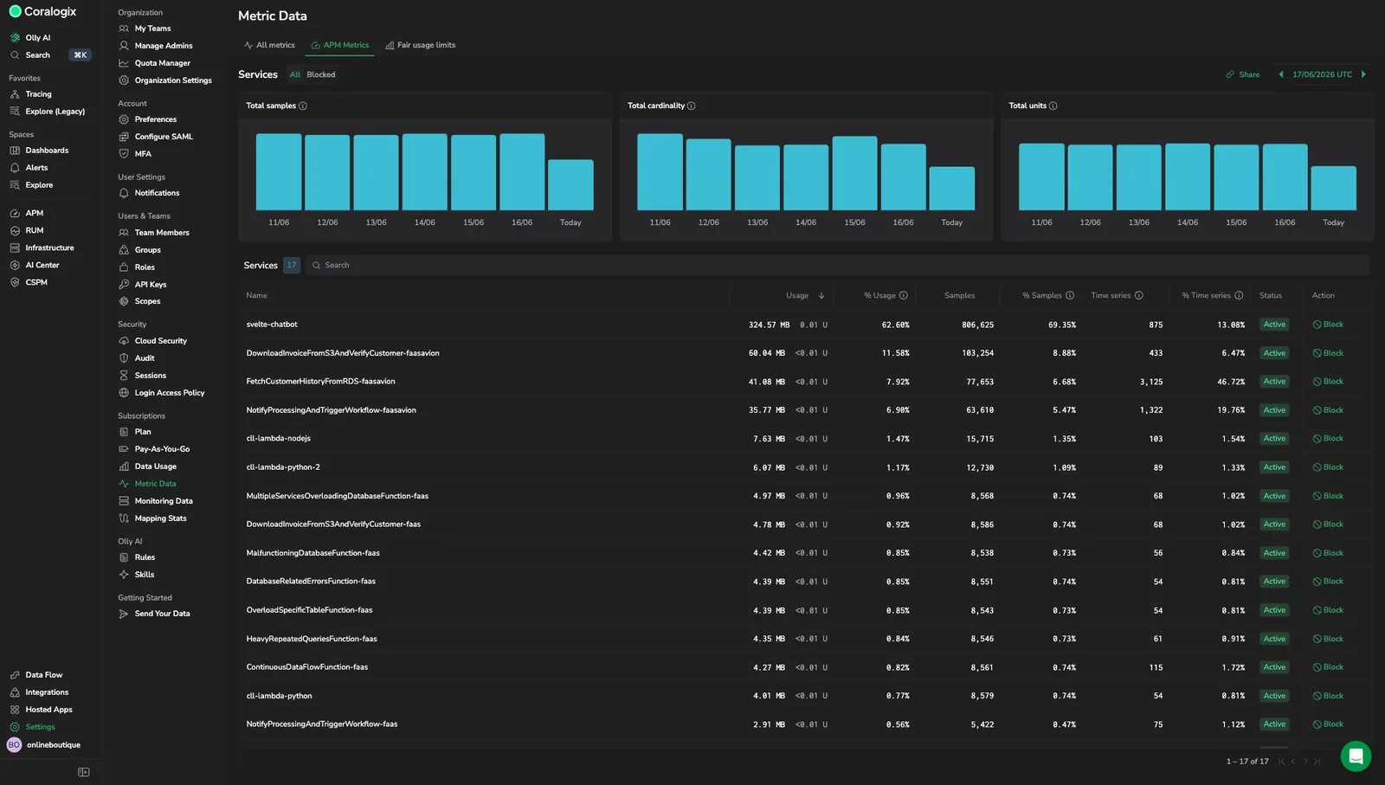Click the Share button

point(1242,74)
